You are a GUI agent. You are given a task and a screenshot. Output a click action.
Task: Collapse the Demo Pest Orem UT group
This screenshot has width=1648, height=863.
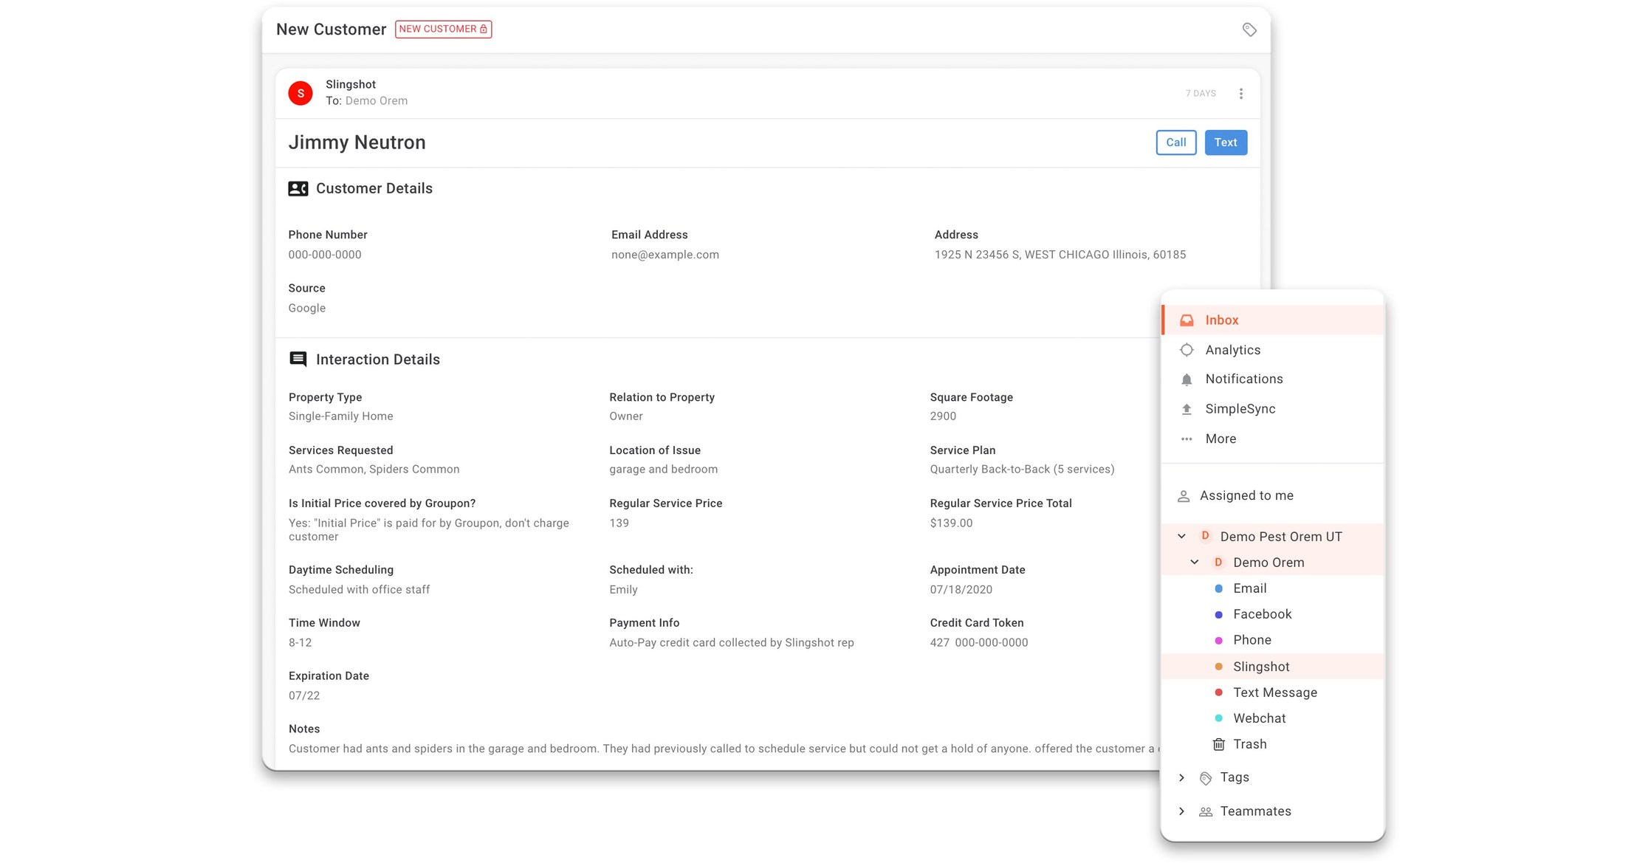(x=1182, y=536)
